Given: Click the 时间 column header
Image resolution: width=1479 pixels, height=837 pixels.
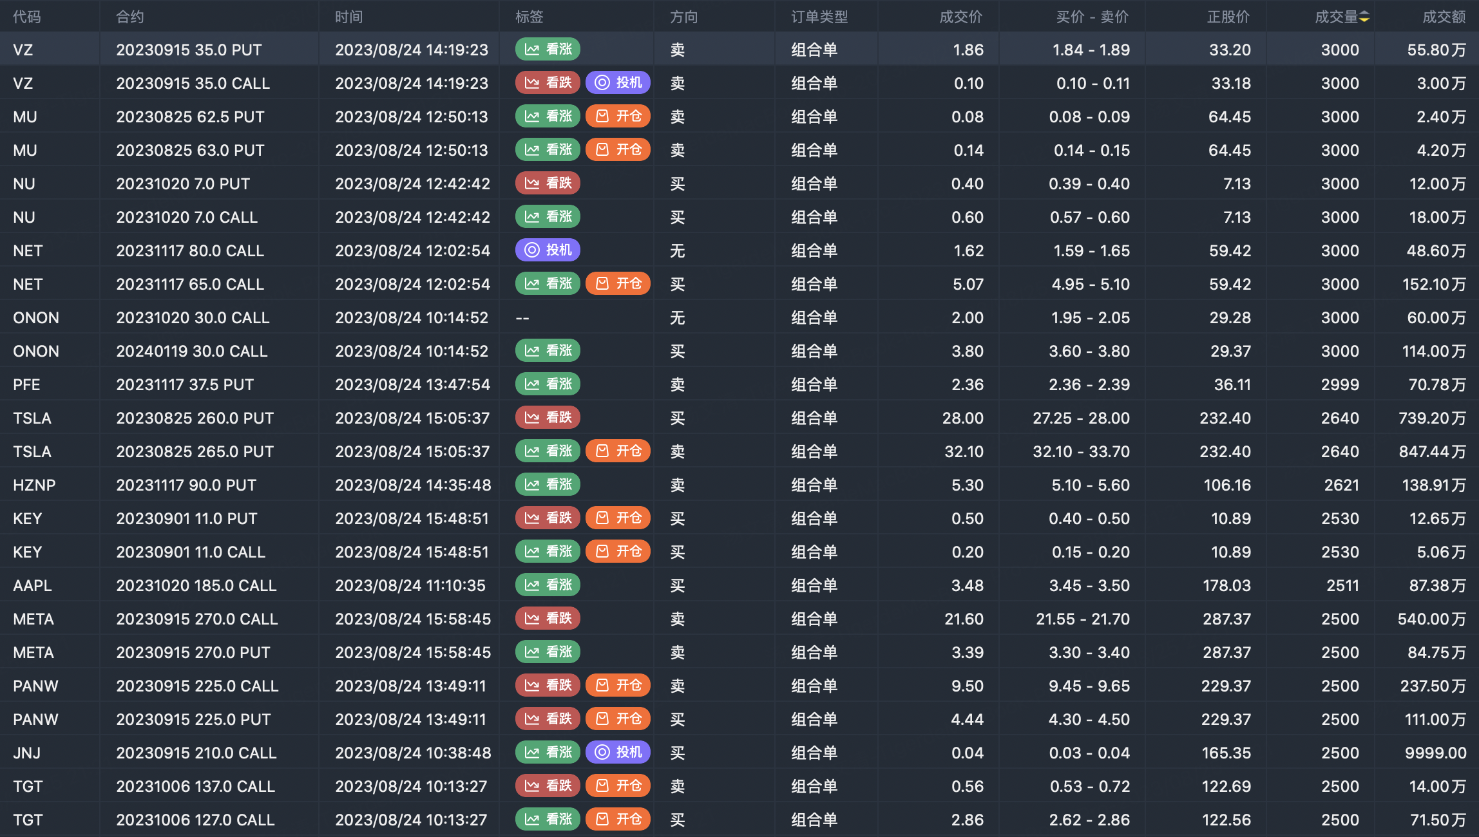Looking at the screenshot, I should point(348,17).
